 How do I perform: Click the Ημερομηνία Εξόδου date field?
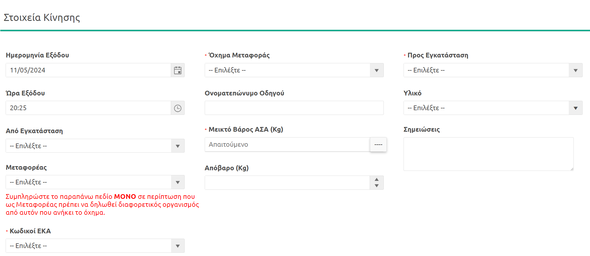pos(88,70)
